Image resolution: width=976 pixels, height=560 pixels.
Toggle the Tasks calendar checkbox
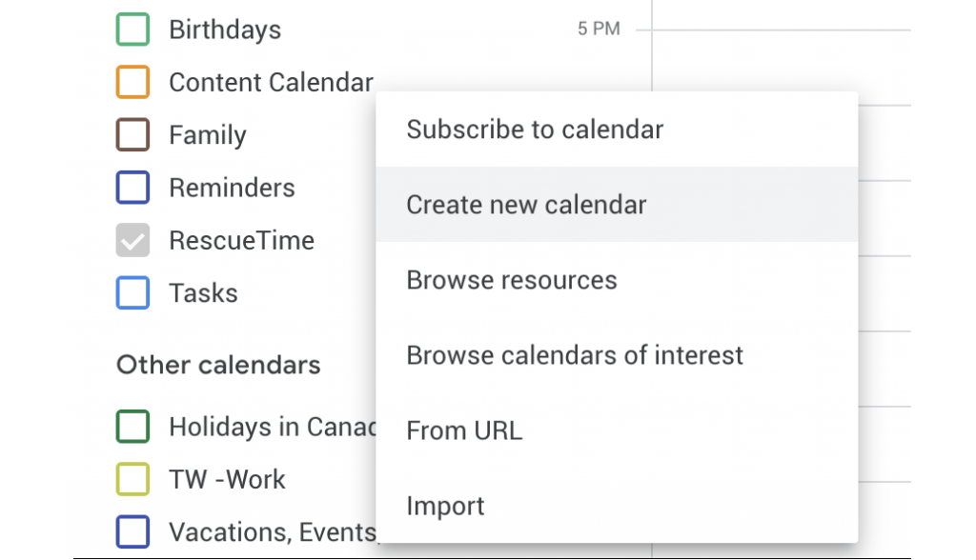[x=132, y=293]
